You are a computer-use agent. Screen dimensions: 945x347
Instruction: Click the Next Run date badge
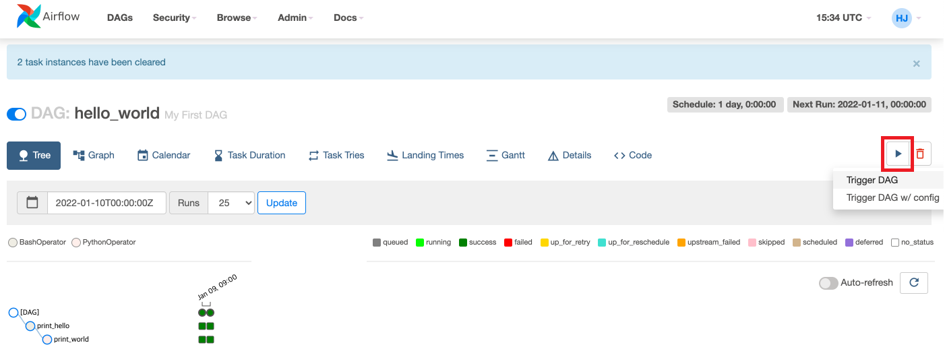[x=859, y=104]
